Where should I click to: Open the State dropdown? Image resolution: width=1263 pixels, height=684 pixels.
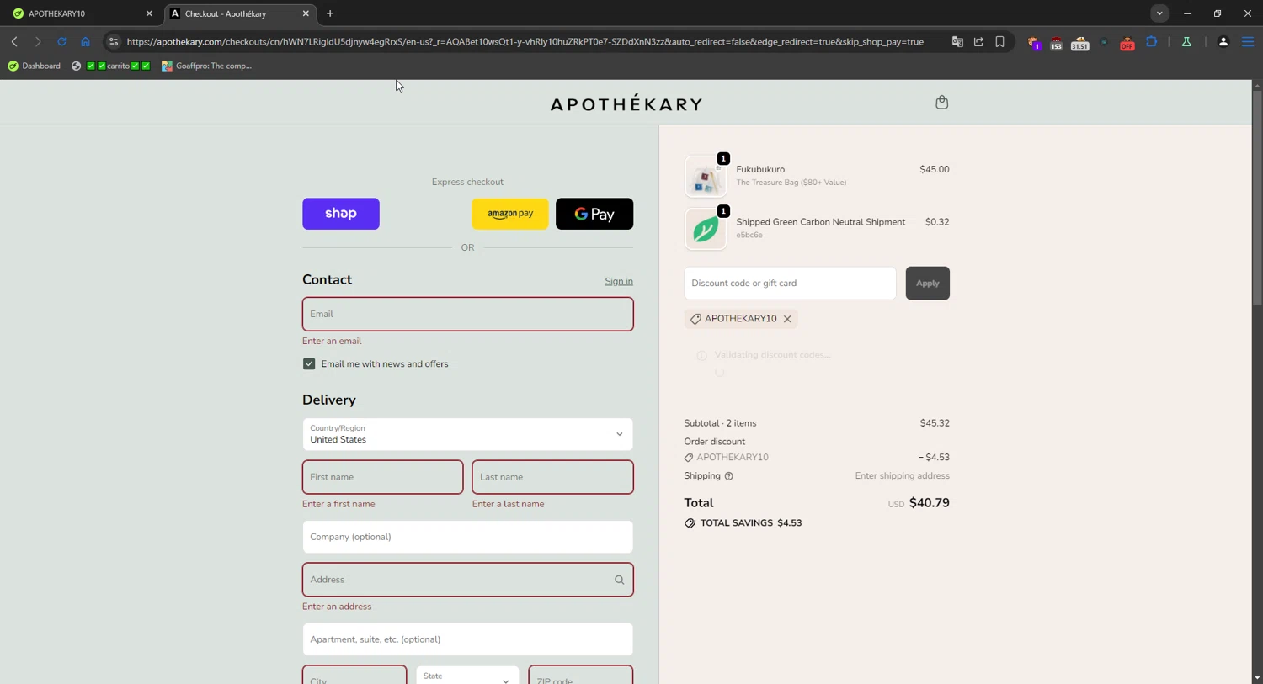click(x=467, y=676)
